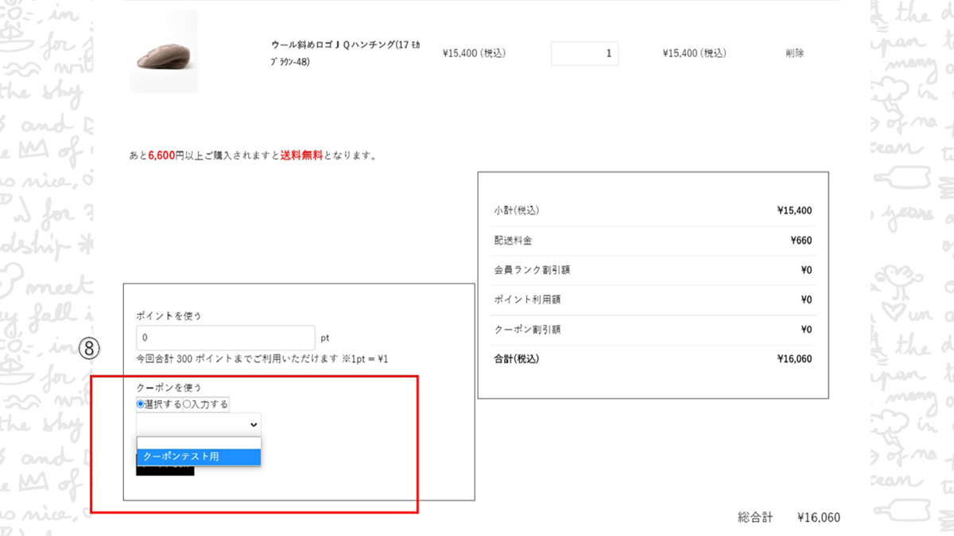This screenshot has width=954, height=536.
Task: Click the 合計(税込) ¥16,060 amount
Action: 794,359
